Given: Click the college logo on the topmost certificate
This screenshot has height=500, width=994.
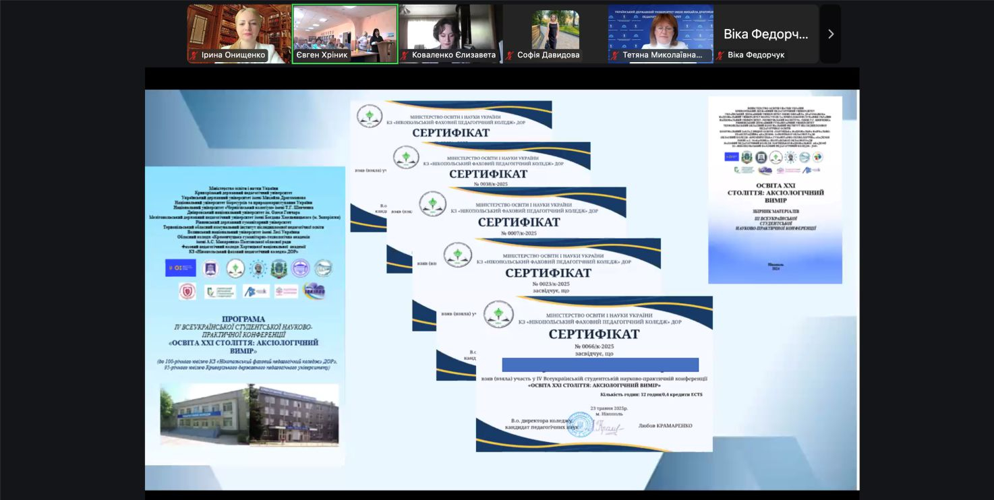Looking at the screenshot, I should 370,116.
